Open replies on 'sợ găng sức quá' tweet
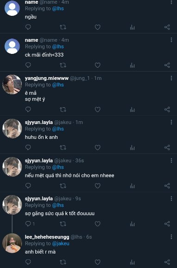The width and height of the screenshot is (177, 268). [30, 224]
